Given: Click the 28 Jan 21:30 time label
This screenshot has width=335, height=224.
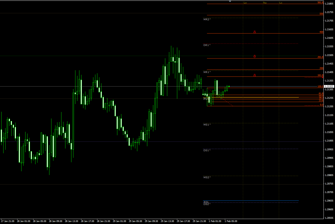Looking at the screenshot, I should 104,221.
